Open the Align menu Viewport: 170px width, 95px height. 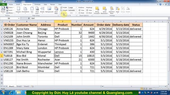pos(117,10)
